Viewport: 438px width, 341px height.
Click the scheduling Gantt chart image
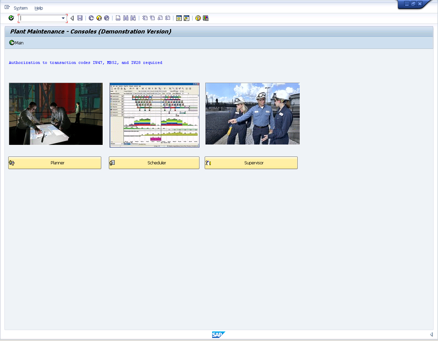[x=154, y=115]
